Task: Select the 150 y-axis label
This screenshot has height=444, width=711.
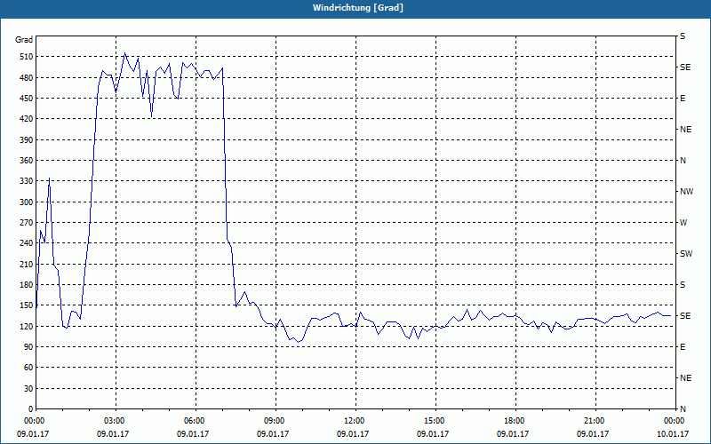Action: pos(27,305)
